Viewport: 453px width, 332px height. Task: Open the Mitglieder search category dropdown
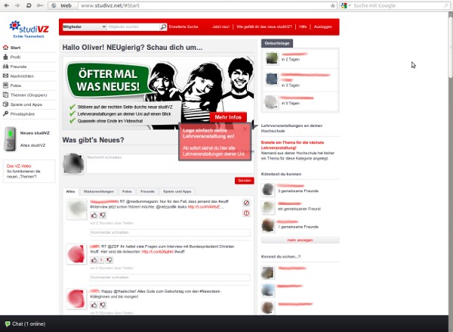85,27
